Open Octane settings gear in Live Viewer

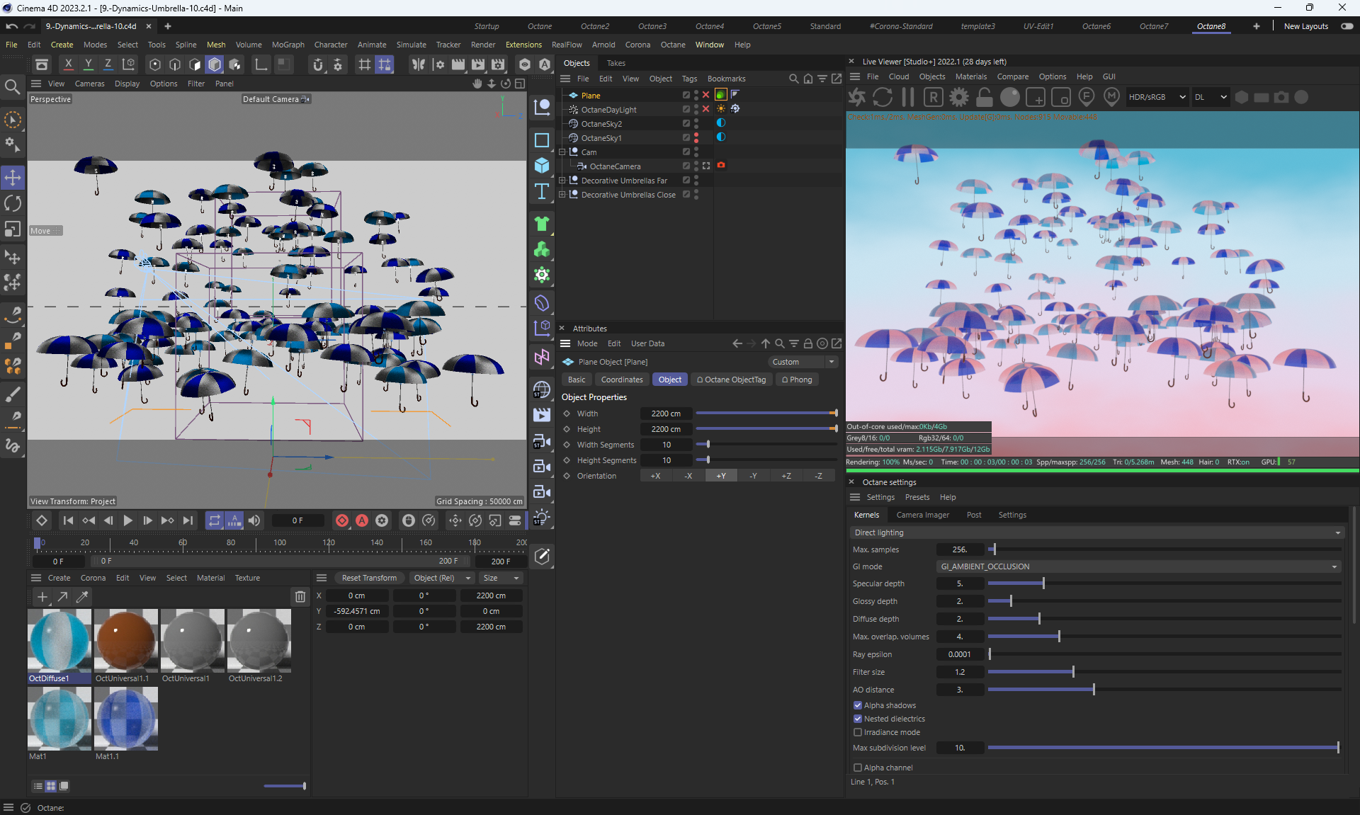point(959,97)
